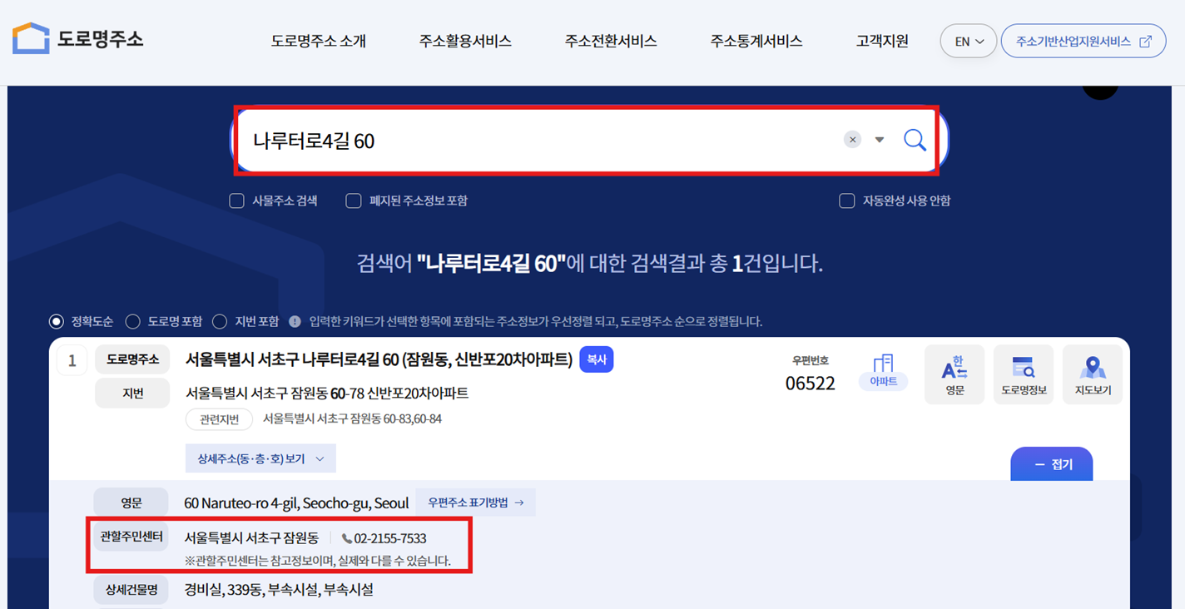1185x609 pixels.
Task: Open the 지도보기 map pin icon
Action: pyautogui.click(x=1093, y=374)
